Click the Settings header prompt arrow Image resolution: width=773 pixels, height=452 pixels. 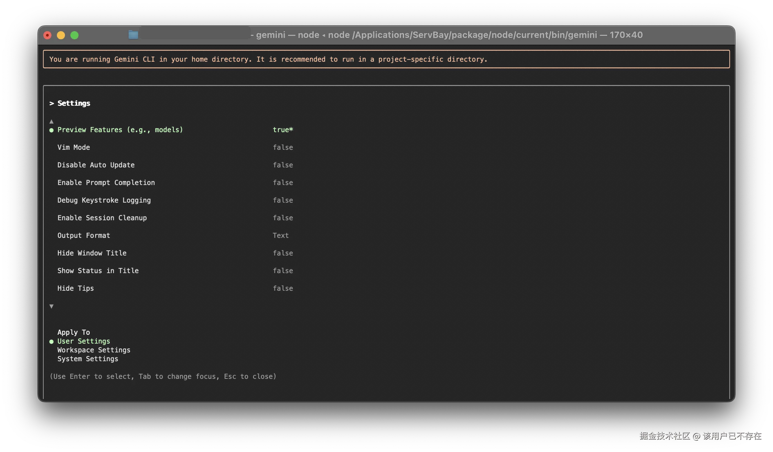[x=52, y=103]
